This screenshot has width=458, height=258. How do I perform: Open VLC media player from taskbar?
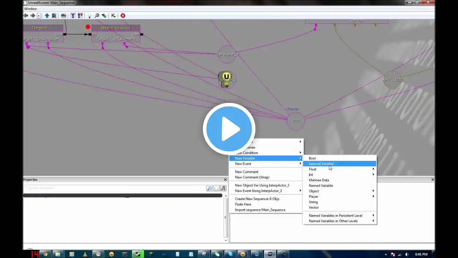tap(85, 254)
